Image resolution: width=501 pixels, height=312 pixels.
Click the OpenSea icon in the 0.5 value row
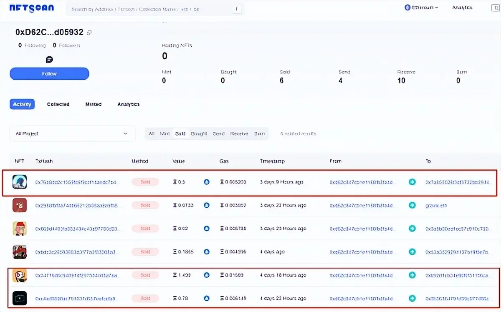click(206, 182)
